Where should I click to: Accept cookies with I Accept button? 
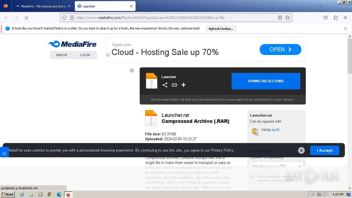[x=325, y=150]
